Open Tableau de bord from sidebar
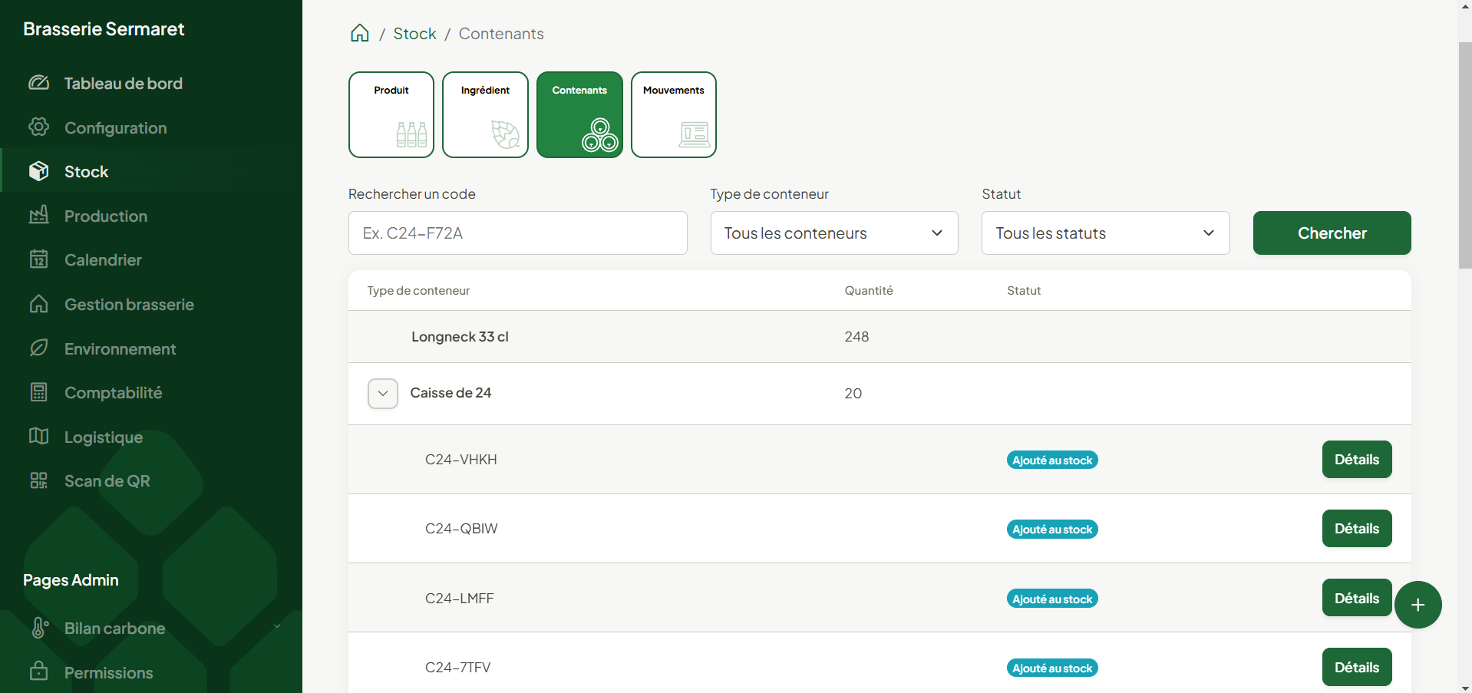Screen dimensions: 1472x693 [x=123, y=84]
